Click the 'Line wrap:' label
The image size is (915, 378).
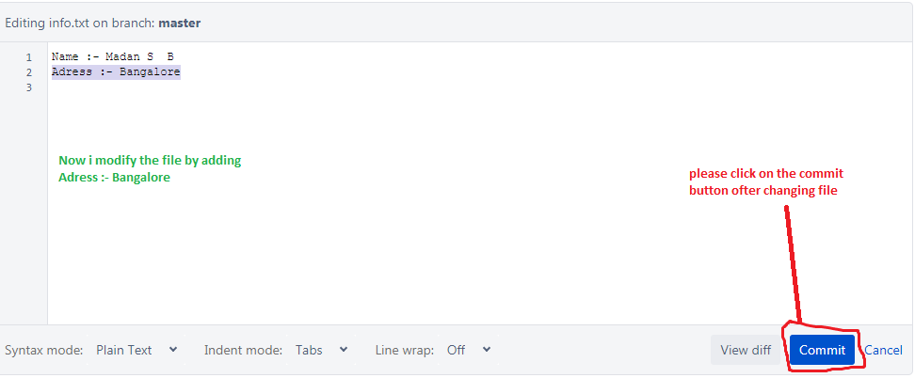405,350
